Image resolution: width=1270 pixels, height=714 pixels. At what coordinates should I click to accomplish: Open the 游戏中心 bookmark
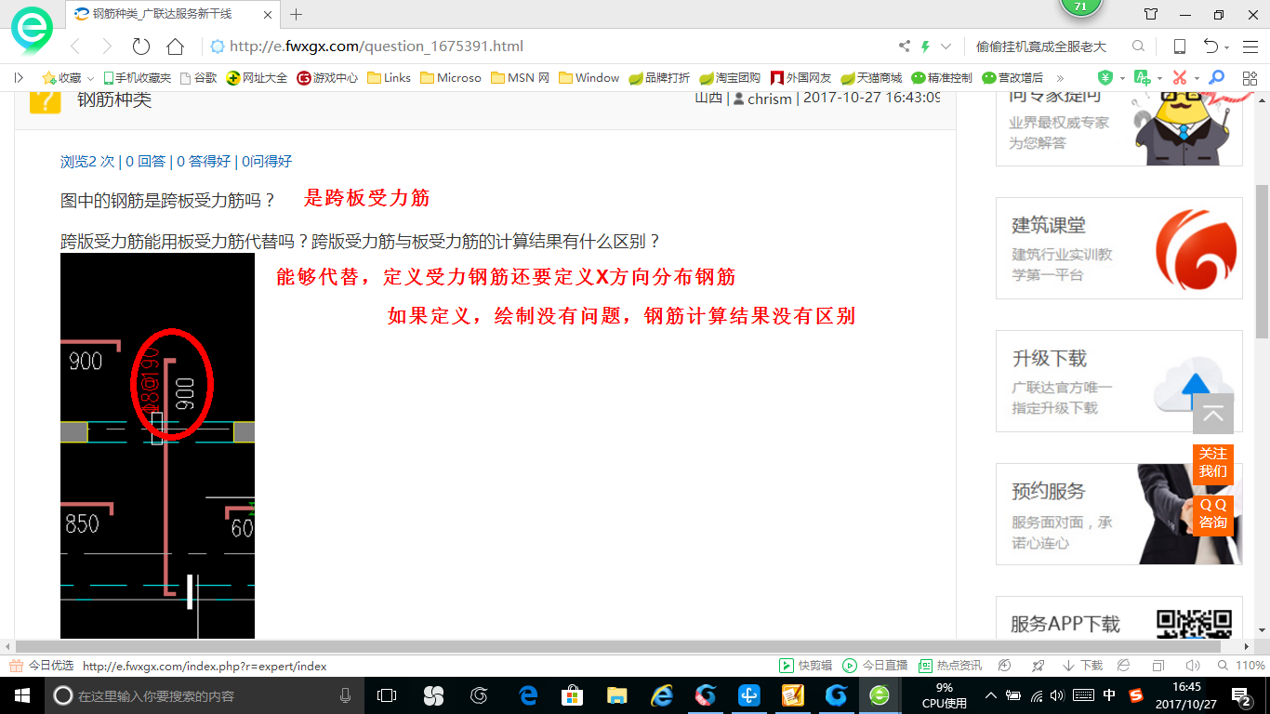click(327, 78)
